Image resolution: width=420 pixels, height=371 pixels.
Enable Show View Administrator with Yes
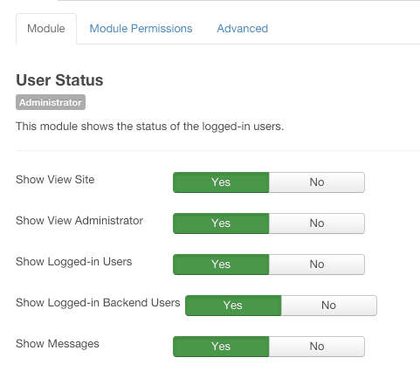pyautogui.click(x=221, y=223)
